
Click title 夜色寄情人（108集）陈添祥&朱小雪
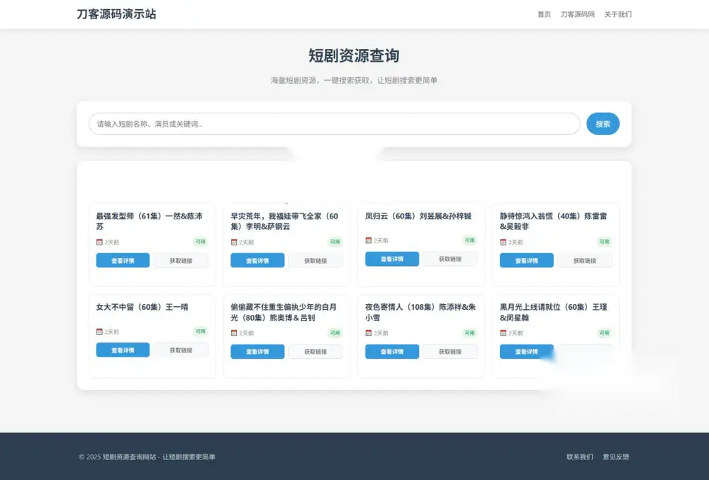(420, 312)
